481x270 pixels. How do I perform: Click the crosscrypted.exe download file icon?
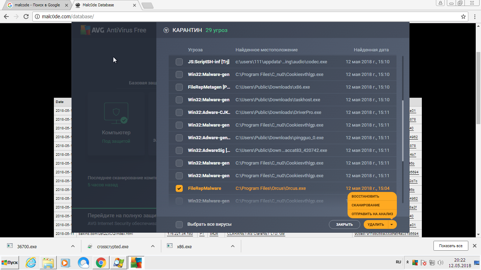tap(90, 246)
